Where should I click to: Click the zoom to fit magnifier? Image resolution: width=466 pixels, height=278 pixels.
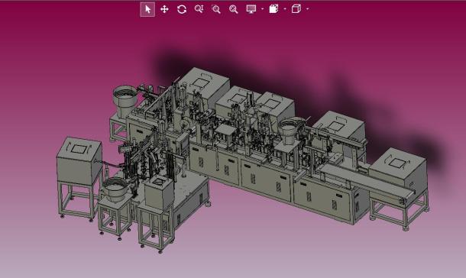coord(234,9)
